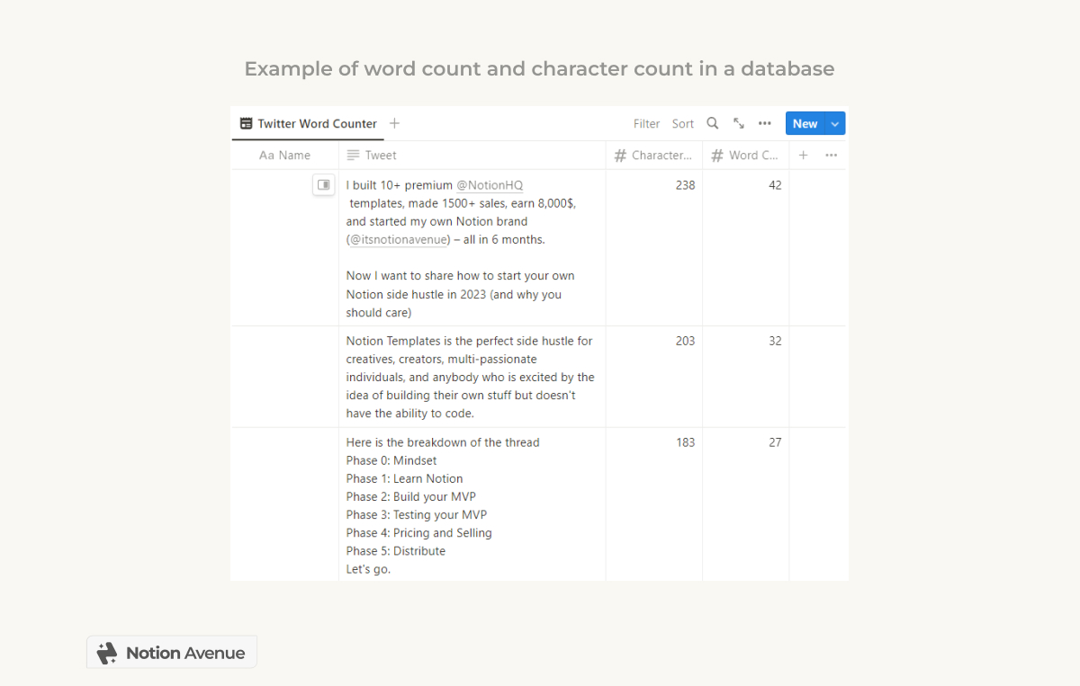1080x686 pixels.
Task: Click the @itsnotionavenue link
Action: point(397,239)
